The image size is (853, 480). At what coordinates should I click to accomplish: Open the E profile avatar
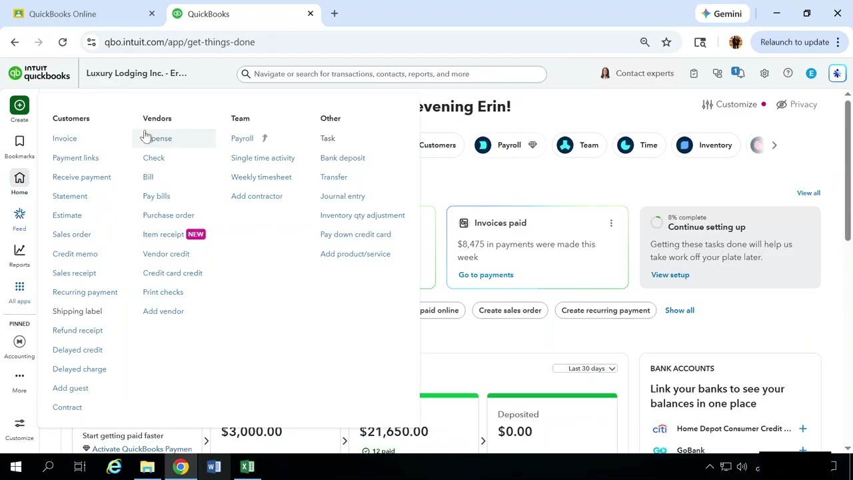point(811,73)
